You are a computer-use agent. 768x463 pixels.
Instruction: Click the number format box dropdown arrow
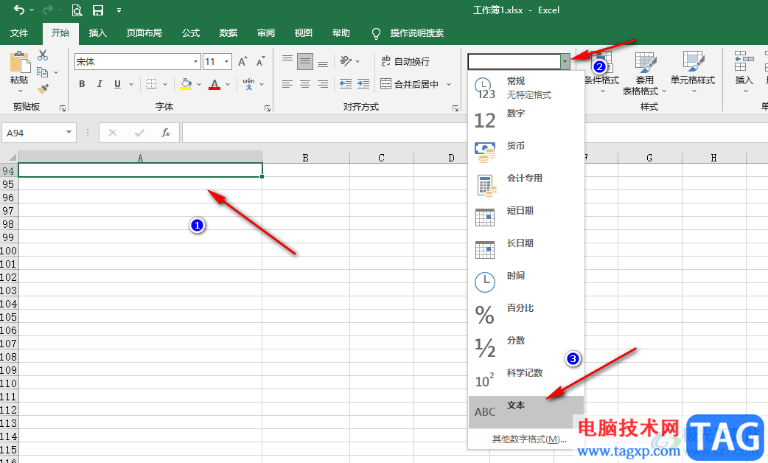tap(566, 62)
